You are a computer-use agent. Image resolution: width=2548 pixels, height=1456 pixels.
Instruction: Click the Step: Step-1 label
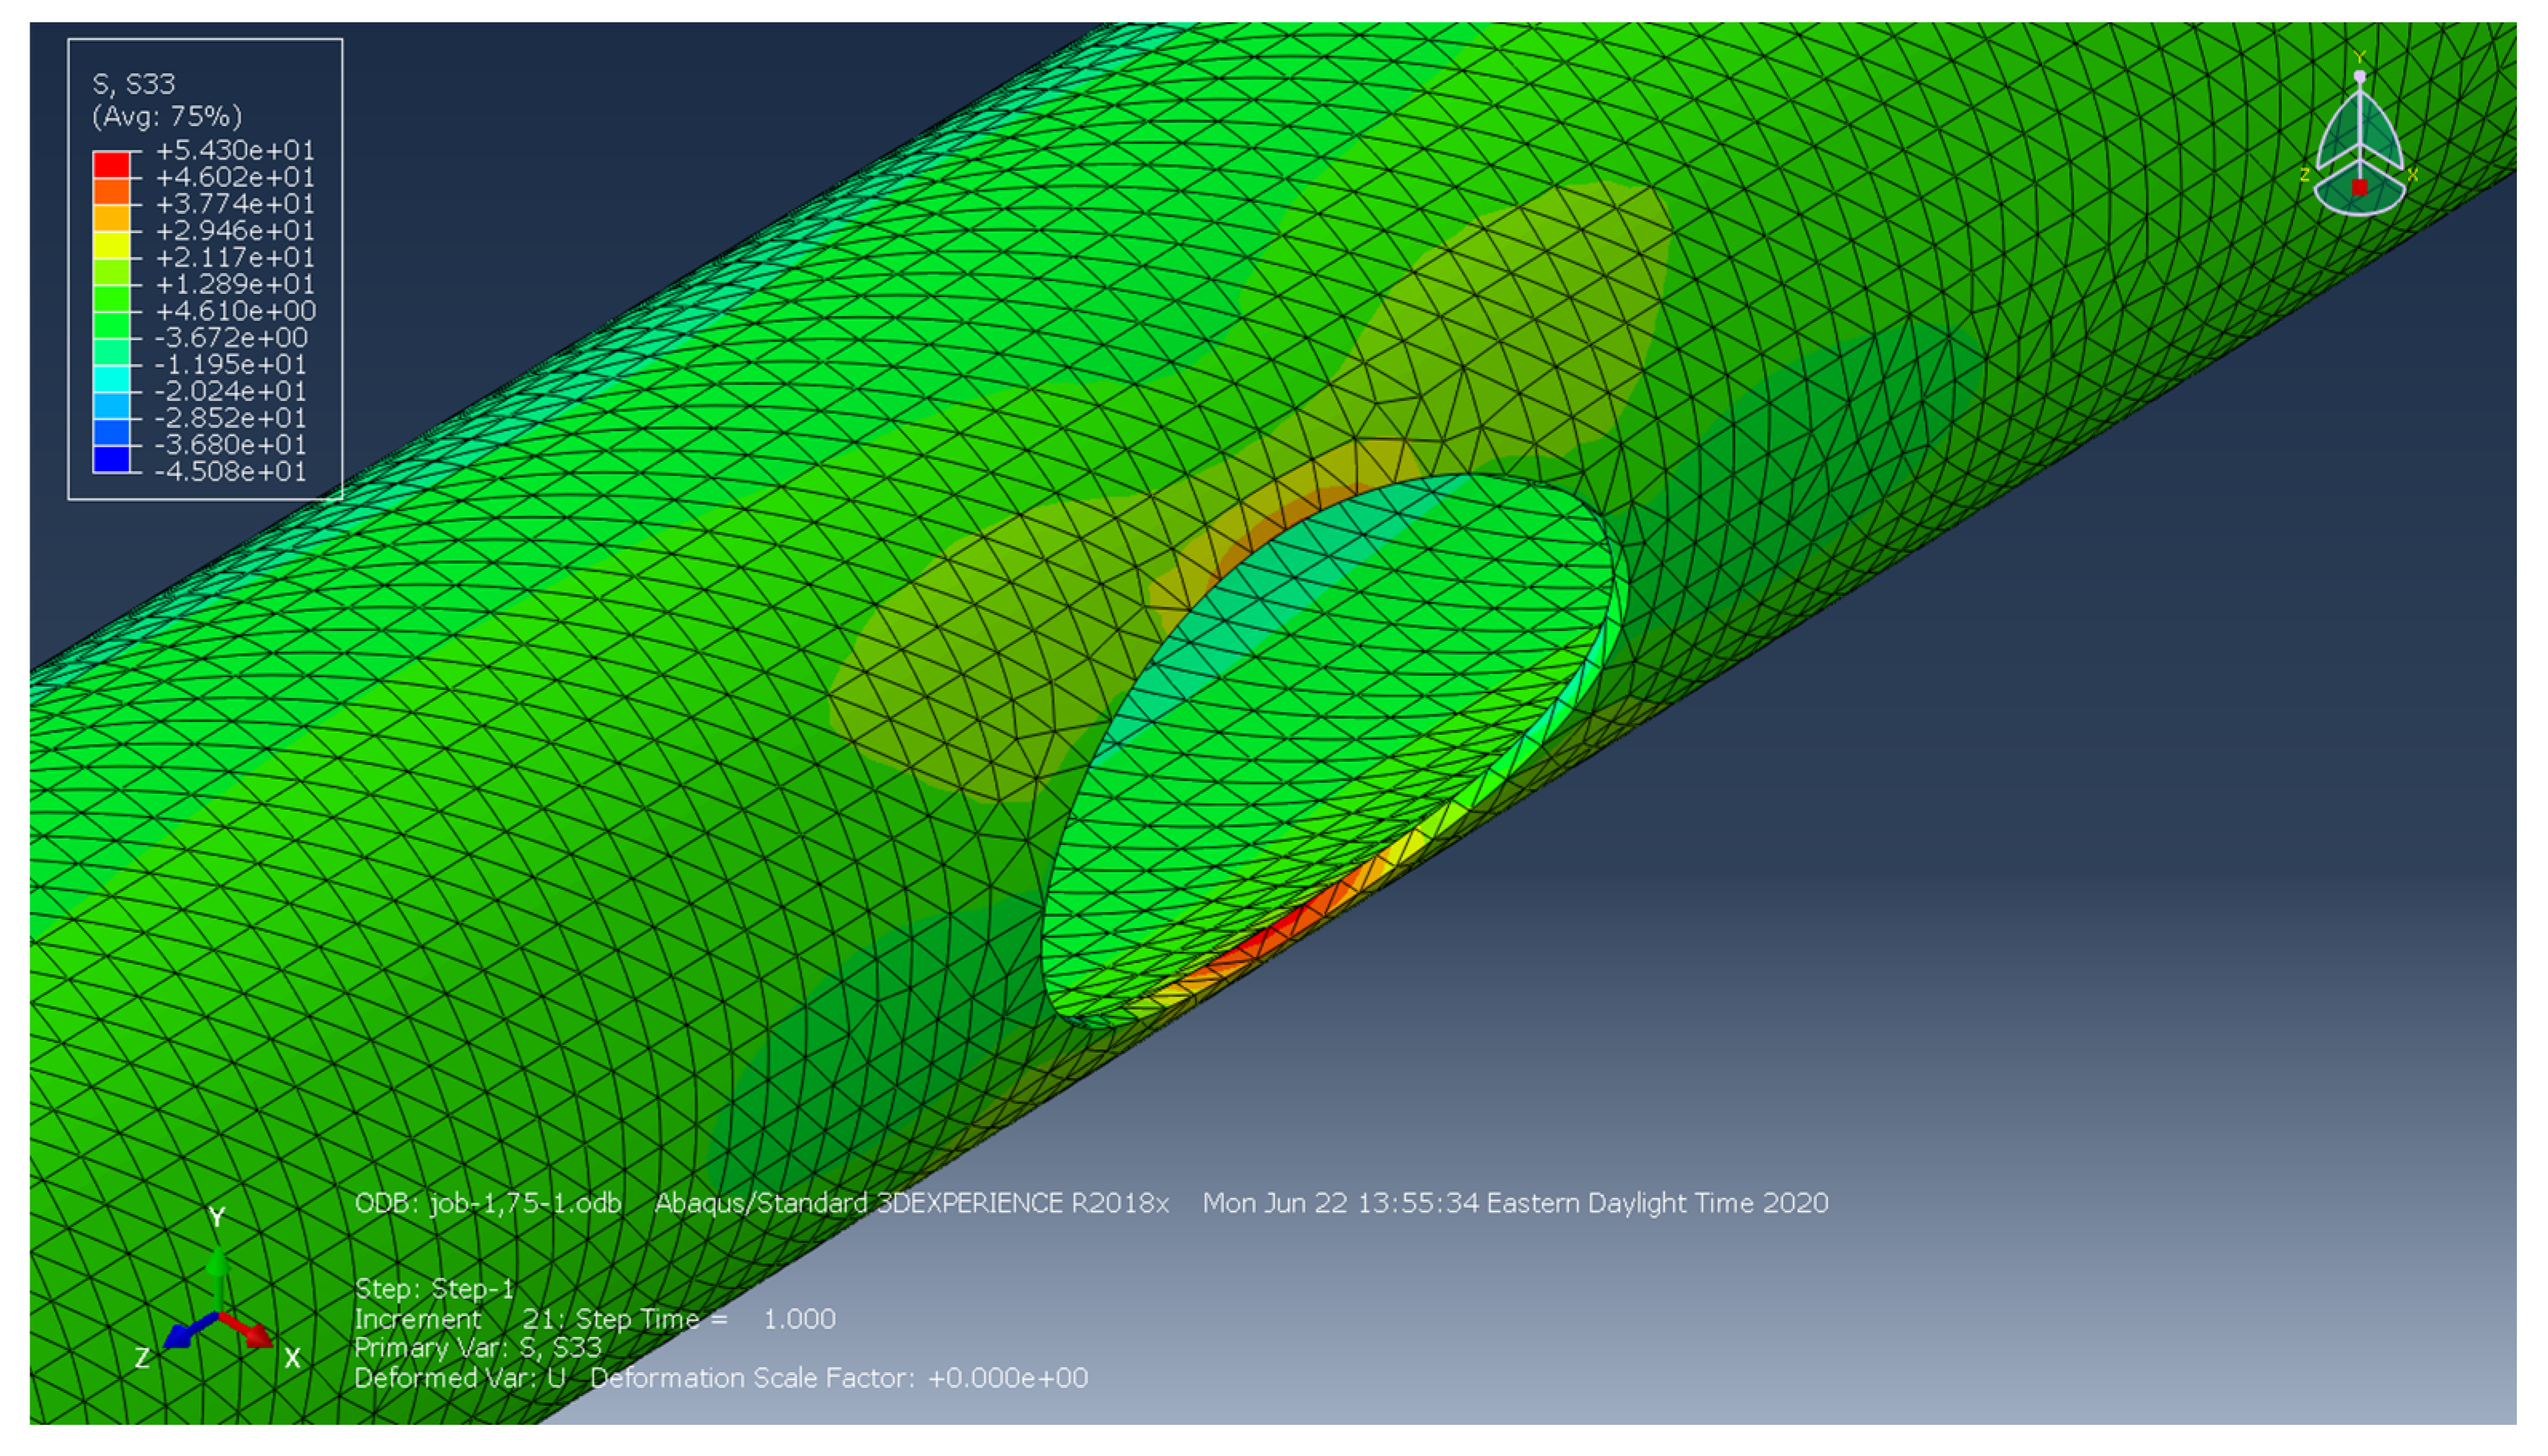[433, 1288]
